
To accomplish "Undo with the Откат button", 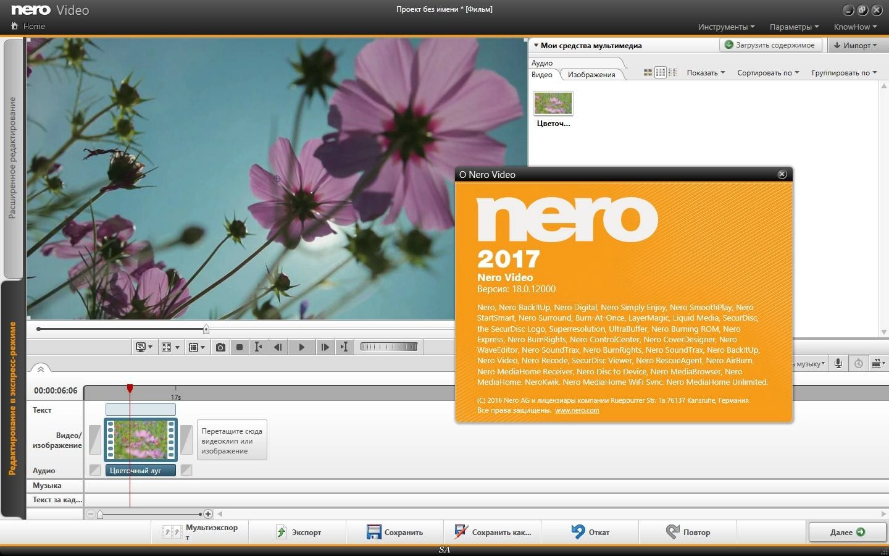I will (590, 532).
